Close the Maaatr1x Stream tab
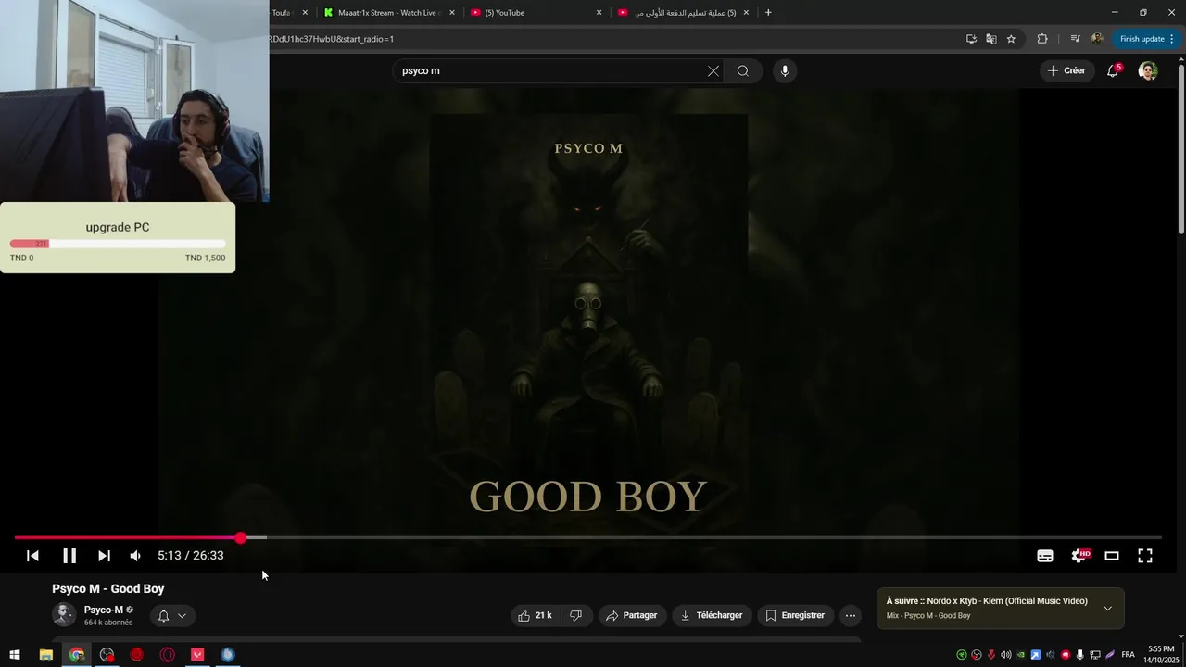Viewport: 1186px width, 667px height. pos(452,13)
